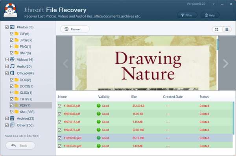Select the PDF(7) tree item
The image size is (236, 156).
[31, 105]
